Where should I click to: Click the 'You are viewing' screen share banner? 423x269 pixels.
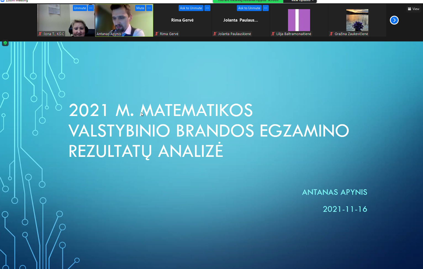pos(248,1)
